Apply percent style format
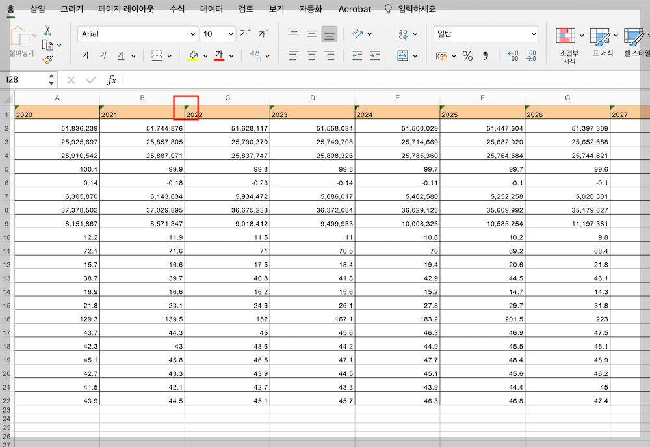Screen dimensions: 650x447 point(467,55)
